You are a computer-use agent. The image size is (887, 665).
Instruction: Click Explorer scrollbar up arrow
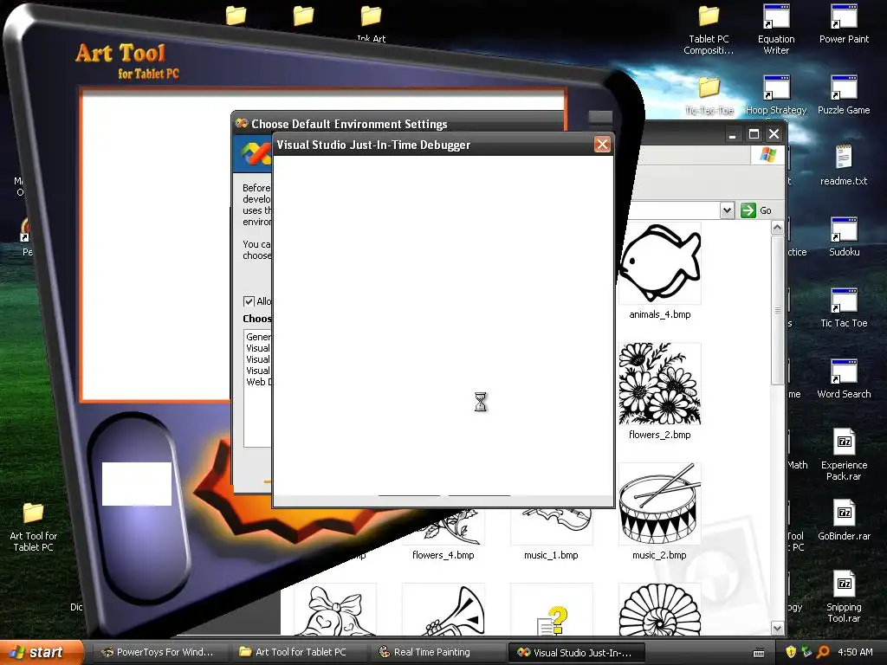(777, 228)
